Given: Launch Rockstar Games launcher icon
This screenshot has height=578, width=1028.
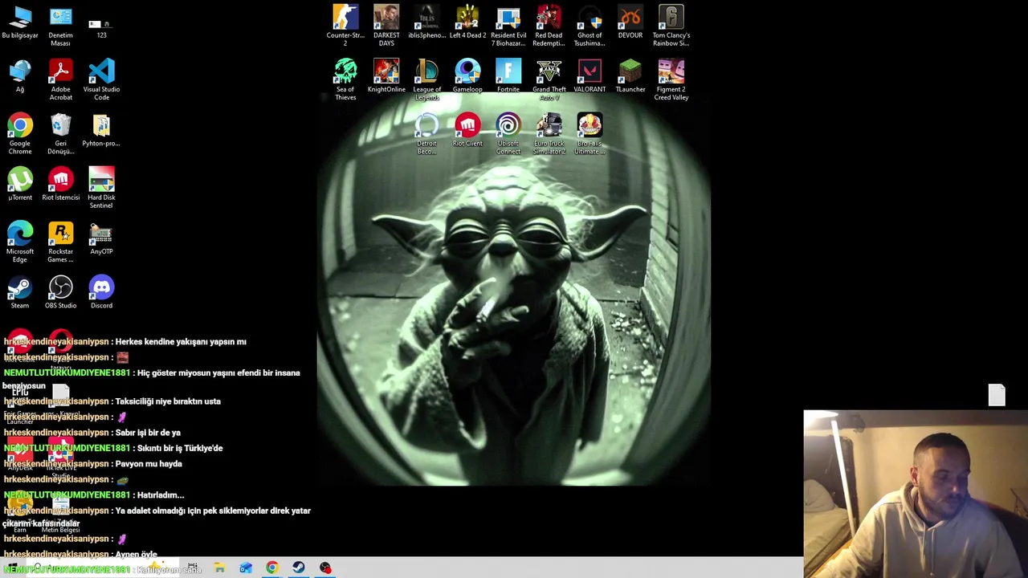Looking at the screenshot, I should (x=60, y=242).
